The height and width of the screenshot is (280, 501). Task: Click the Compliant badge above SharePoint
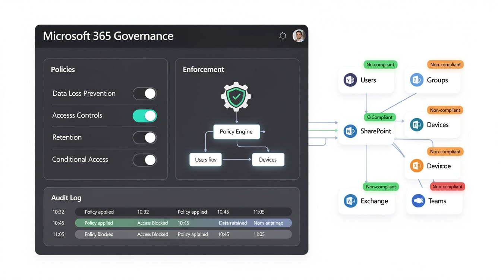click(379, 117)
